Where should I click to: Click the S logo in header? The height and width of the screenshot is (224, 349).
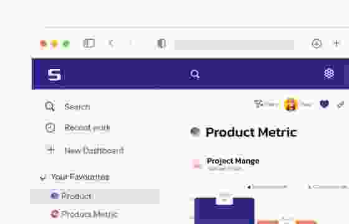54,75
